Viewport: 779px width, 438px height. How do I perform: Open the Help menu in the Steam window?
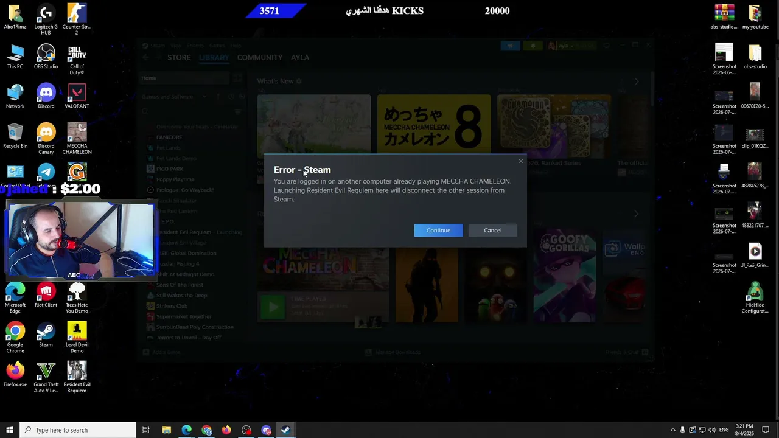click(x=236, y=46)
